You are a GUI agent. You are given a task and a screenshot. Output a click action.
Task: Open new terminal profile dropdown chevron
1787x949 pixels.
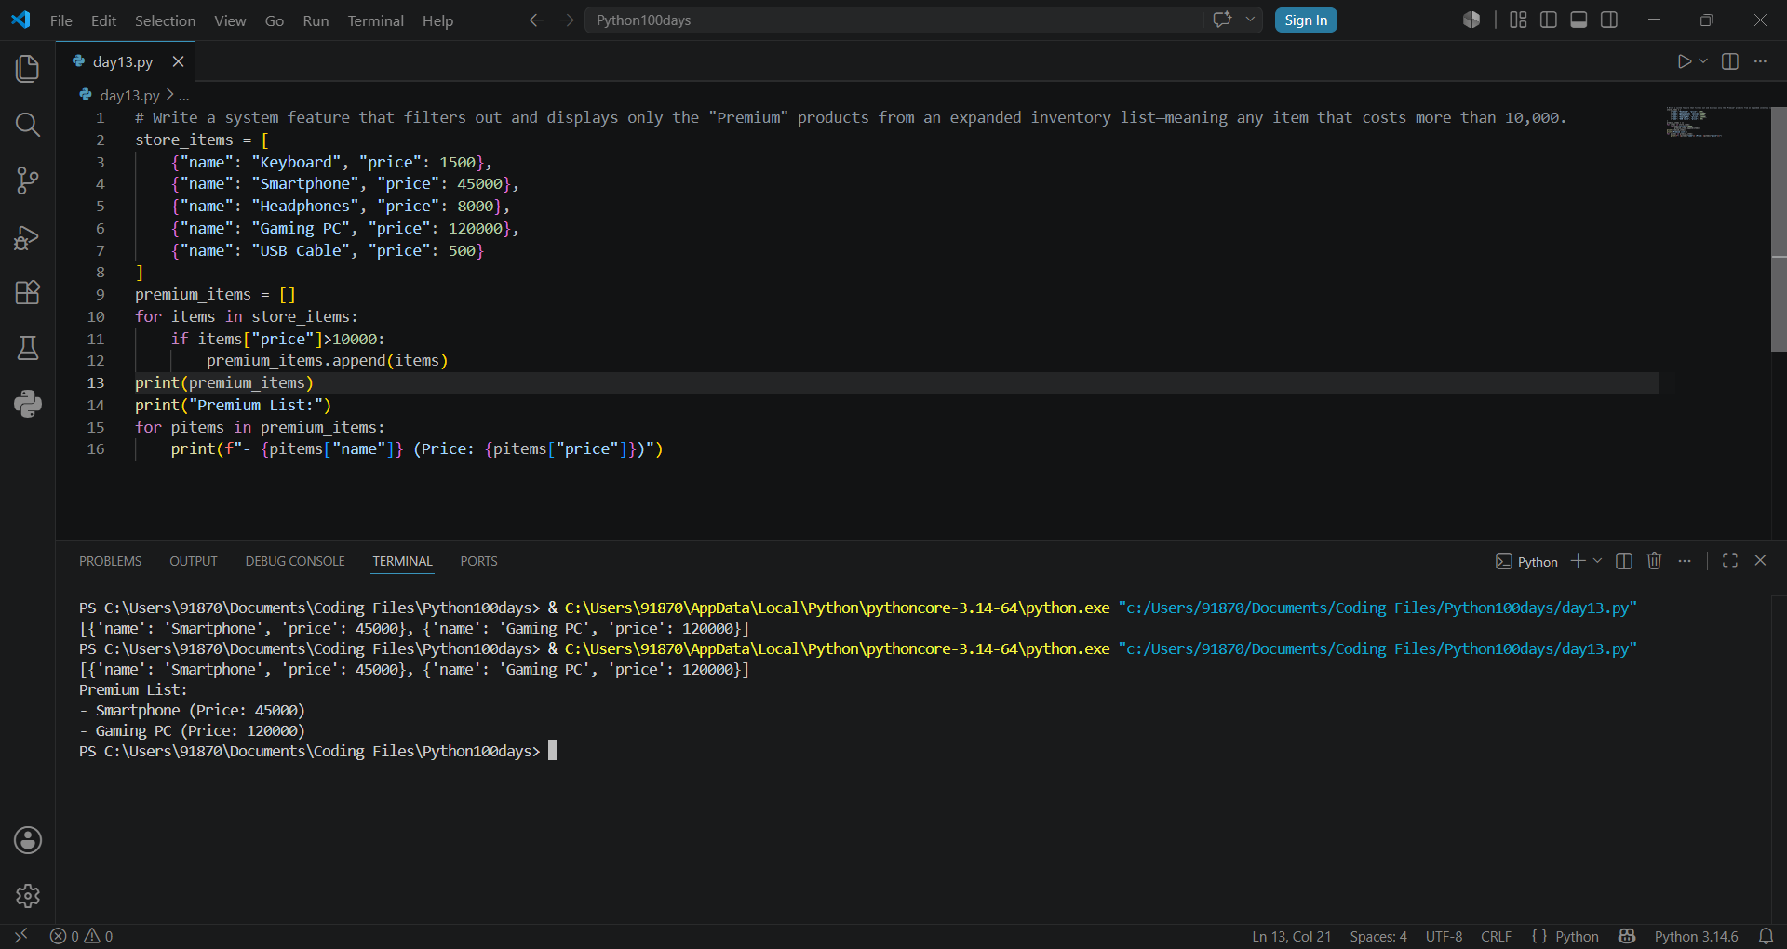click(1598, 561)
